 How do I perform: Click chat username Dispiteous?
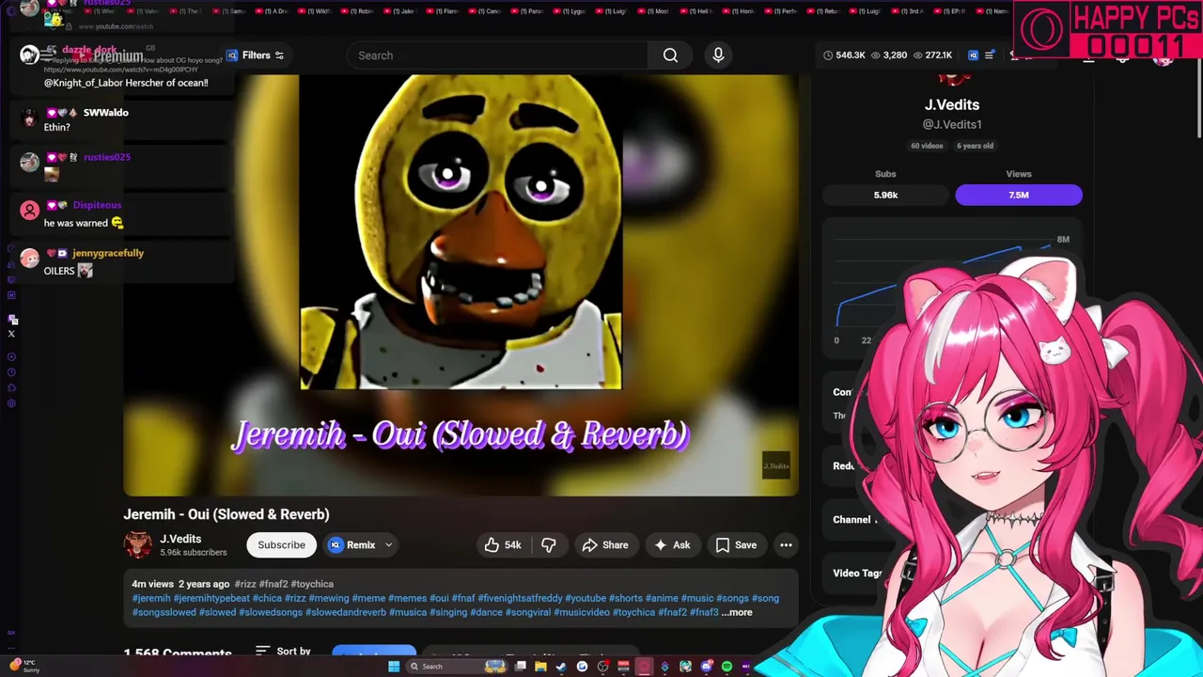97,205
